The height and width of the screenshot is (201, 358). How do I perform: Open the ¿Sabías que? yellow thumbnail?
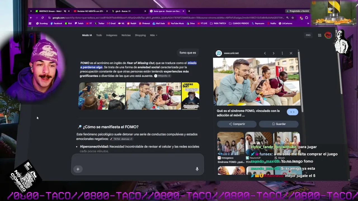point(190,96)
